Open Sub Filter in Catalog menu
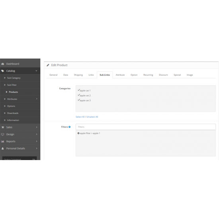The width and height of the screenshot is (219, 219). pyautogui.click(x=12, y=85)
